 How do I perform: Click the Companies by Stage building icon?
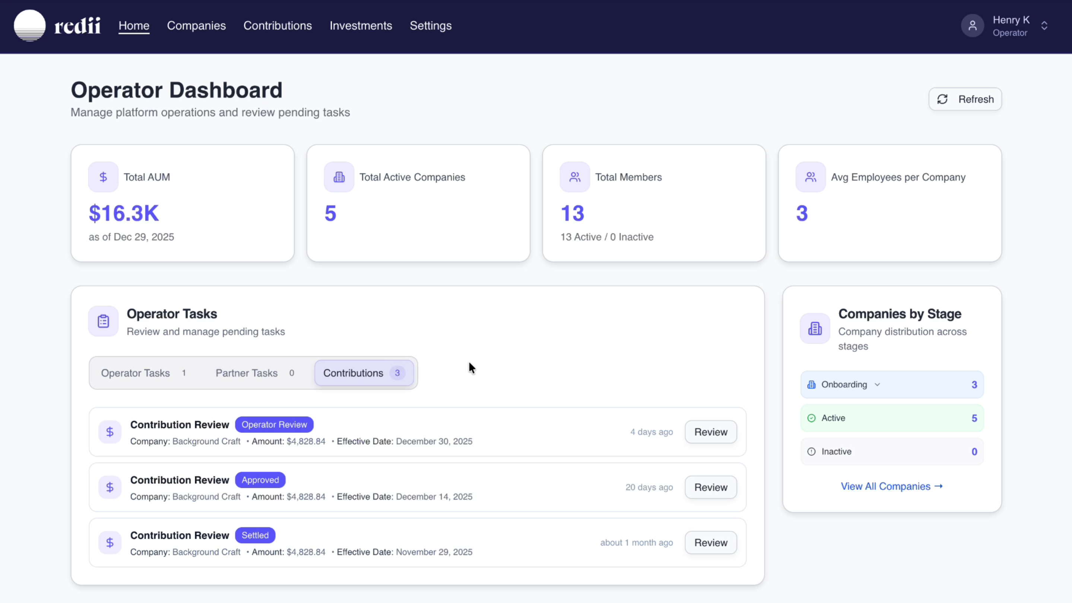815,329
